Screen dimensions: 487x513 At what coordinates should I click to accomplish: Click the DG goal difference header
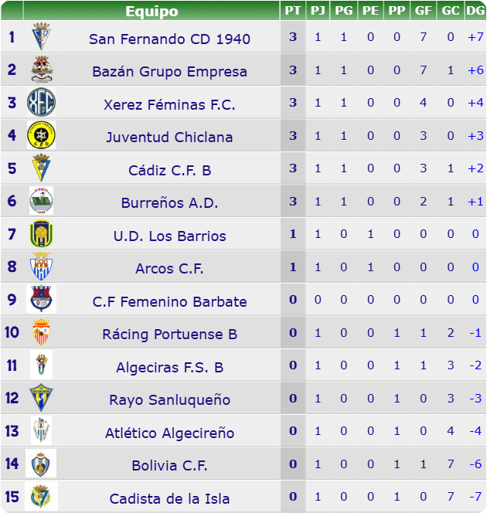[475, 11]
